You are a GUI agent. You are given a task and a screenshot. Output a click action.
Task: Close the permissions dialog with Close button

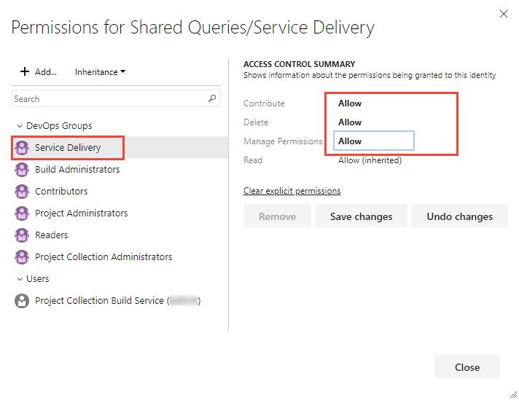pyautogui.click(x=467, y=367)
